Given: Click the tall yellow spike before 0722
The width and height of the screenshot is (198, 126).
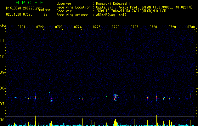Looking at the screenshot, I should coord(36,121).
